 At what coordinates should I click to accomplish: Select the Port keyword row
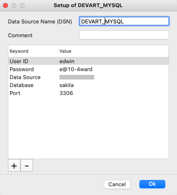88,93
